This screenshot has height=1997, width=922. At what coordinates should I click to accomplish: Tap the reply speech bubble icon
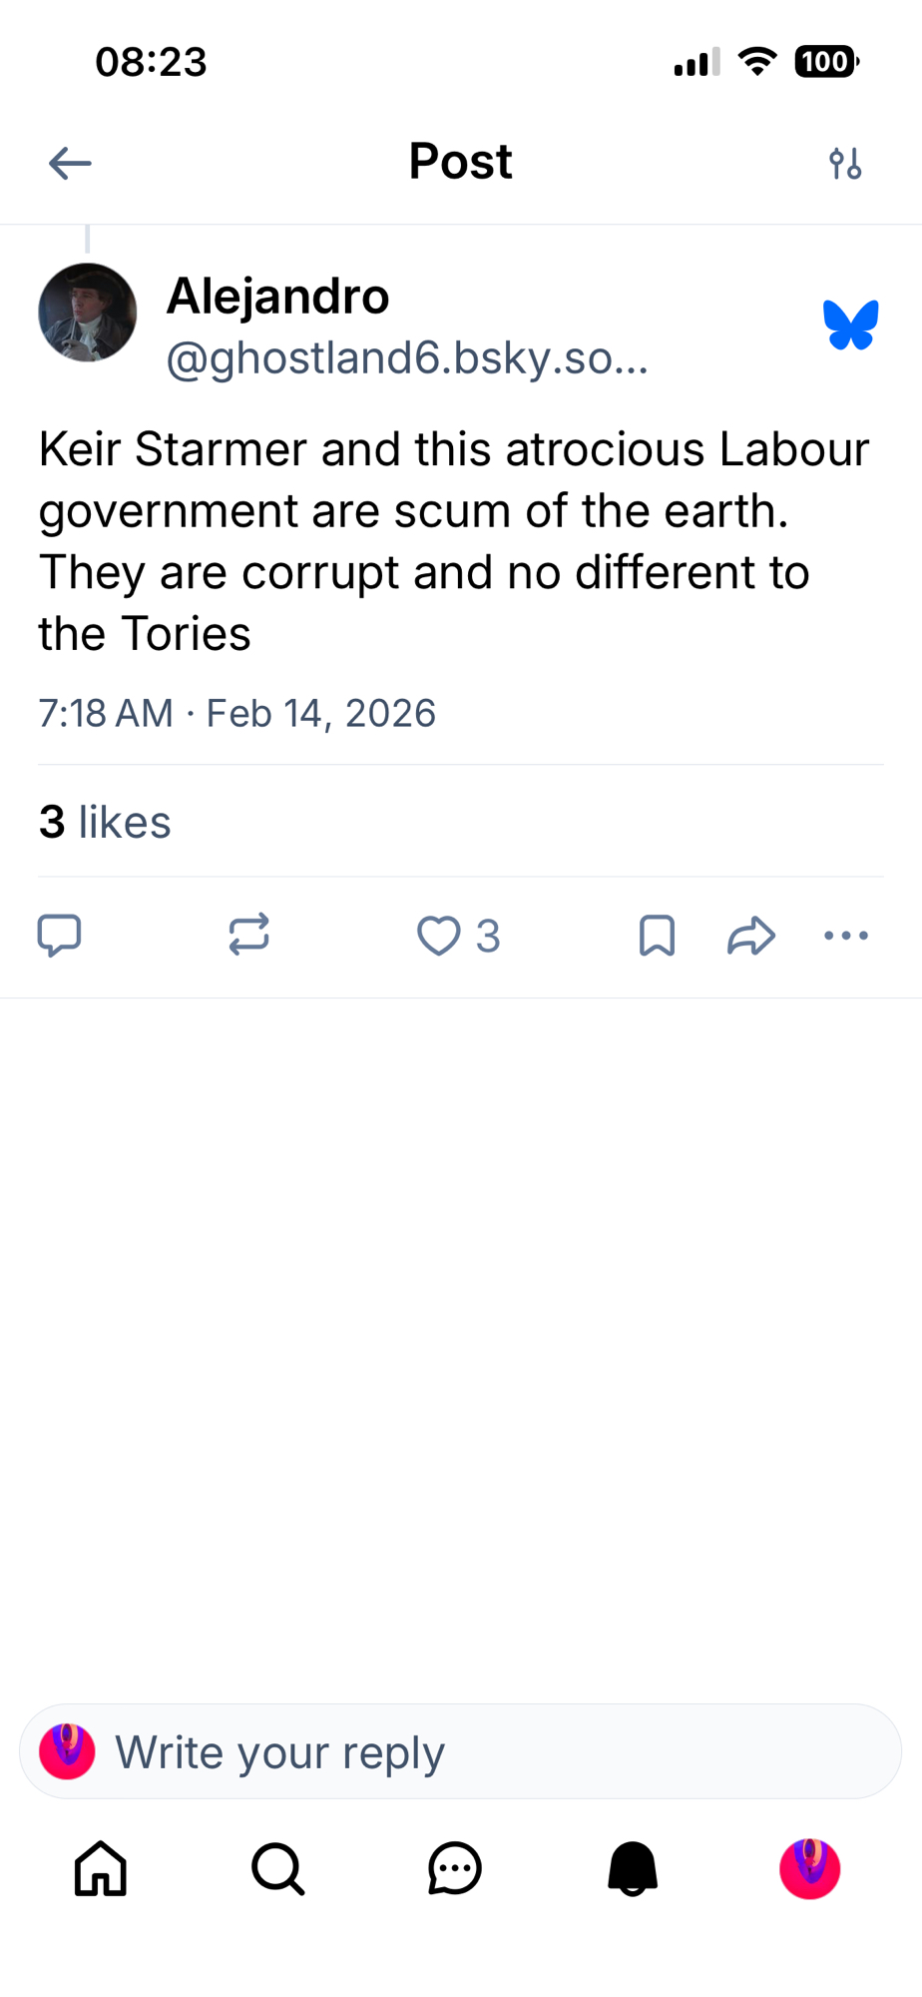click(59, 936)
